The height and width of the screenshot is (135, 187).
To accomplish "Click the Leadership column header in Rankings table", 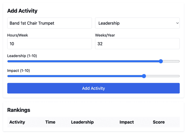I will pyautogui.click(x=83, y=122).
